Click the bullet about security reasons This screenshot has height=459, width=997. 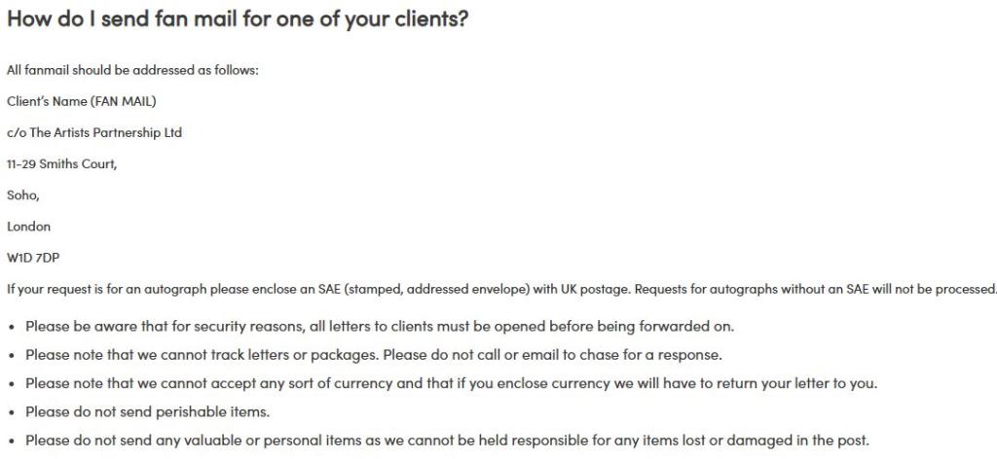click(380, 327)
